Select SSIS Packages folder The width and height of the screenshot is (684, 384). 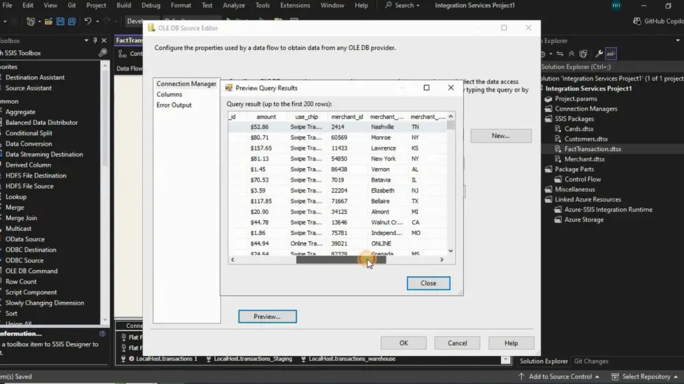coord(574,119)
